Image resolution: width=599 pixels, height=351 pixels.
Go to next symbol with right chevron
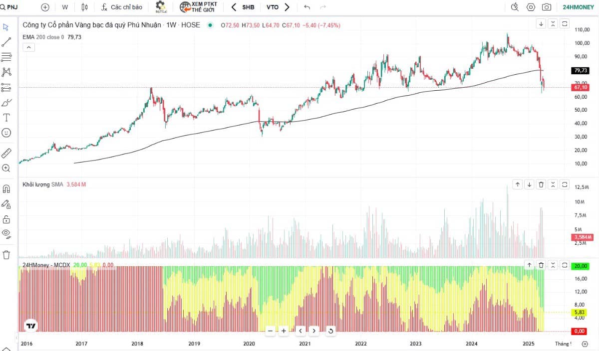coord(287,7)
